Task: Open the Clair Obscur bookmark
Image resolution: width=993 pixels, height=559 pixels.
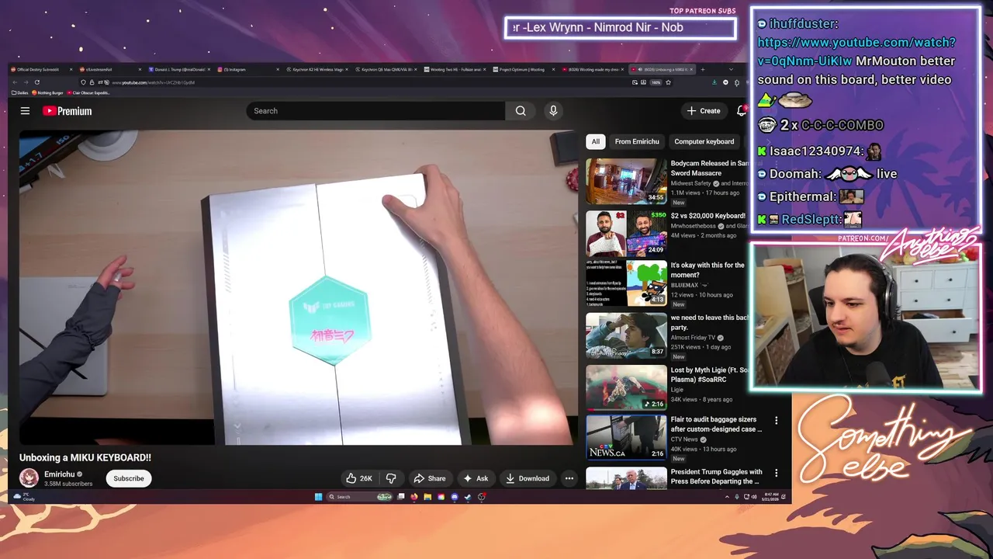Action: [x=88, y=92]
